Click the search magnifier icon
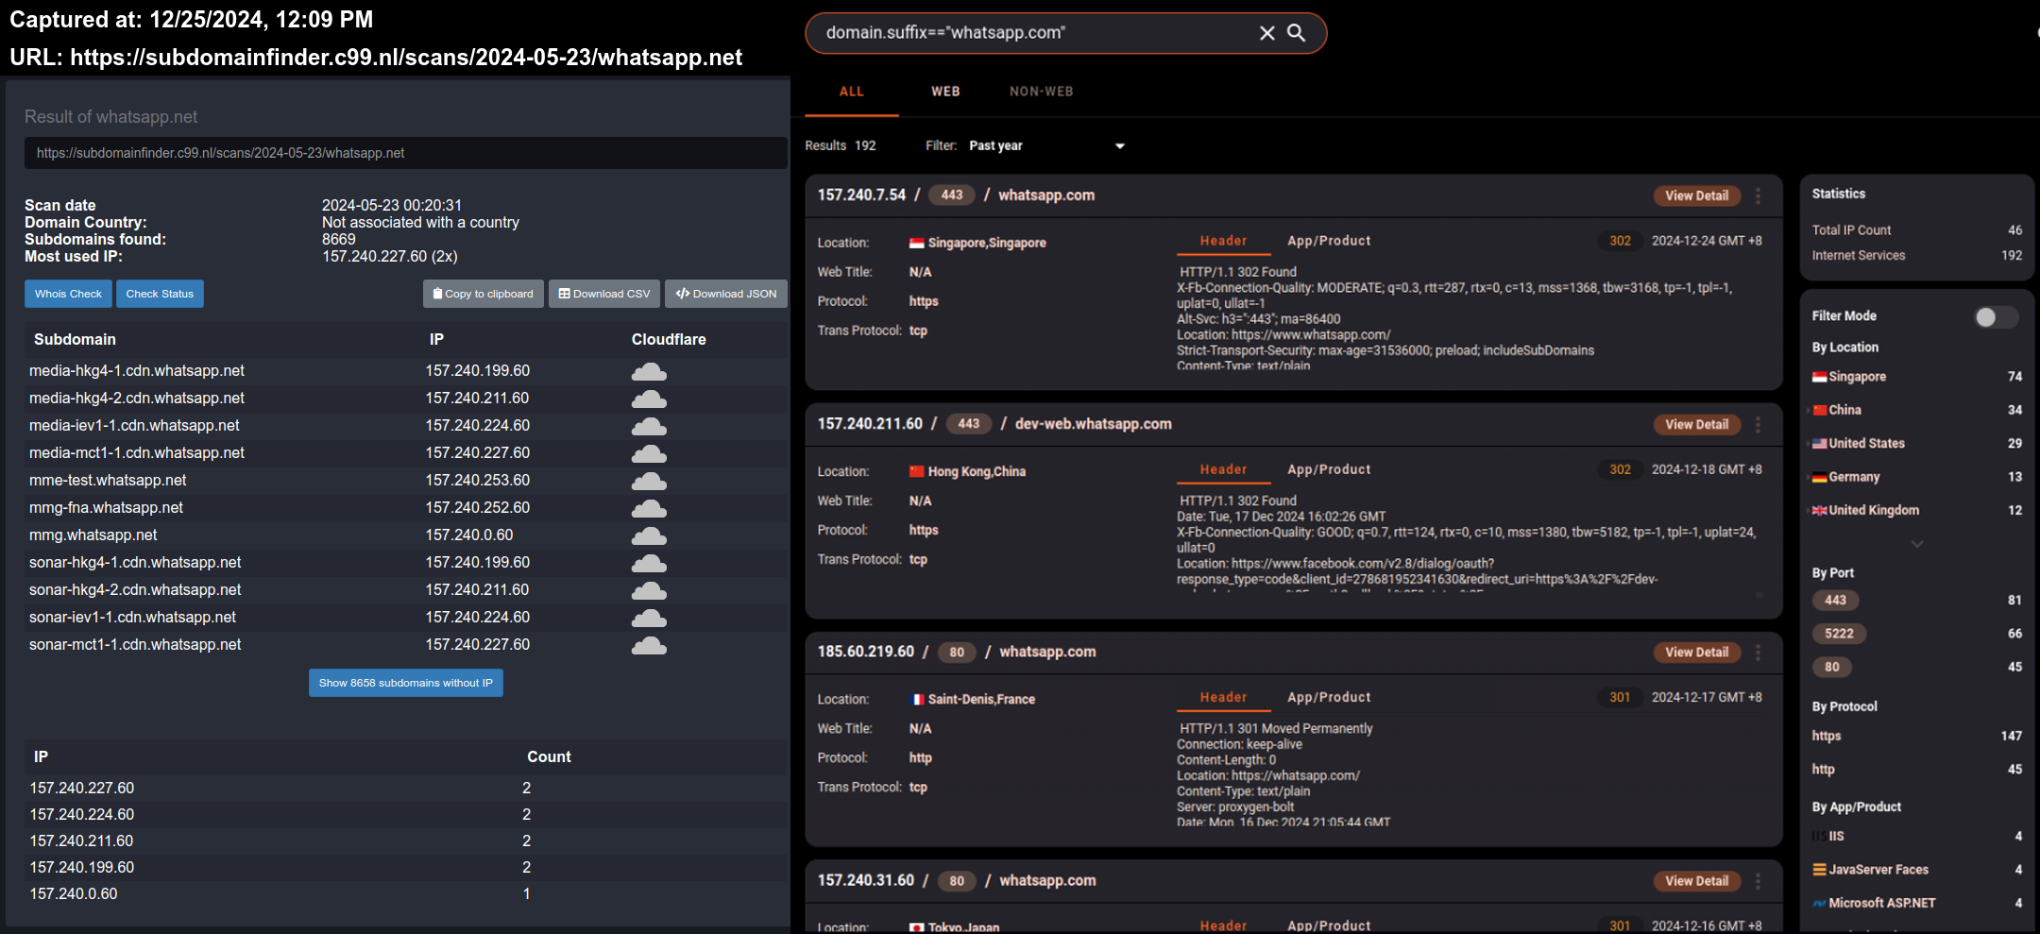2040x934 pixels. 1297,33
